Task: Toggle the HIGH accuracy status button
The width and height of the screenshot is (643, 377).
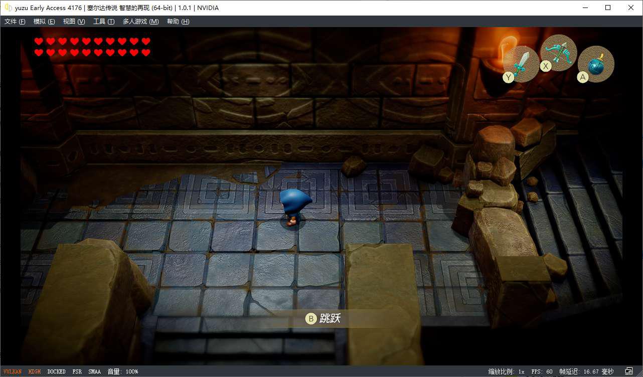Action: pos(35,371)
